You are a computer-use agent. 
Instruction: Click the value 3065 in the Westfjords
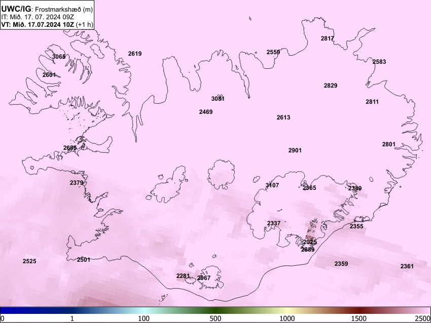click(x=59, y=57)
